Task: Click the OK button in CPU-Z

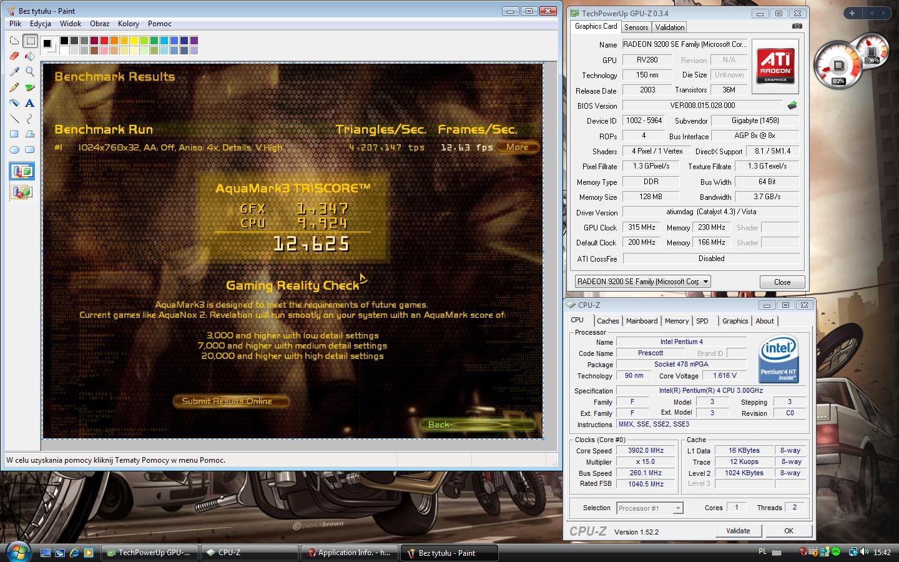Action: [x=788, y=531]
